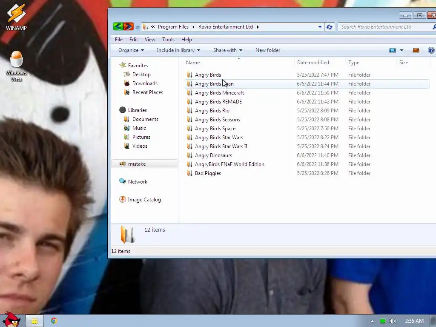Viewport: 436px width, 327px height.
Task: Open Videos library
Action: pos(140,146)
